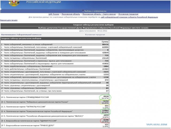Select value 41832 stationary boxes
This screenshot has height=129, width=171.
105,64
